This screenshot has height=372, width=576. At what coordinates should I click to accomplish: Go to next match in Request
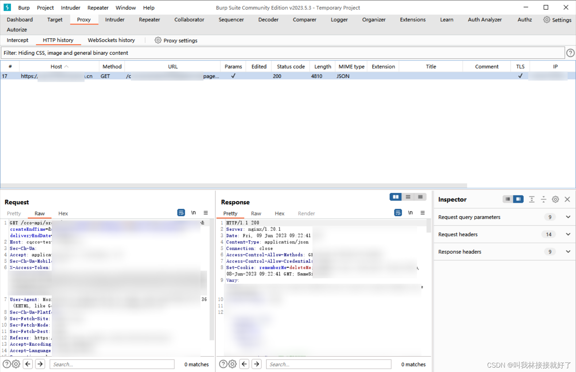[x=40, y=364]
